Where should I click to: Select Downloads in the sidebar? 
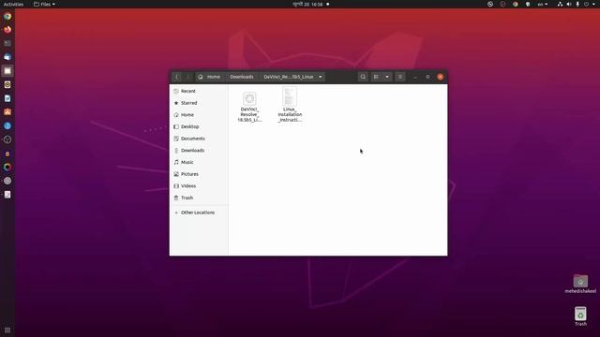199,150
